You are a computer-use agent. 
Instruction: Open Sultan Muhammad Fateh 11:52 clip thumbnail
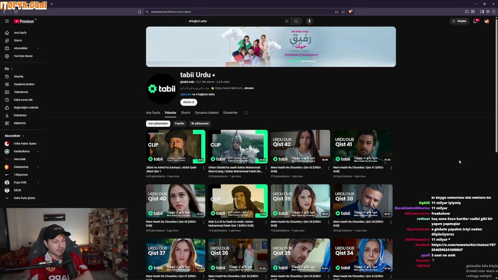point(238,147)
